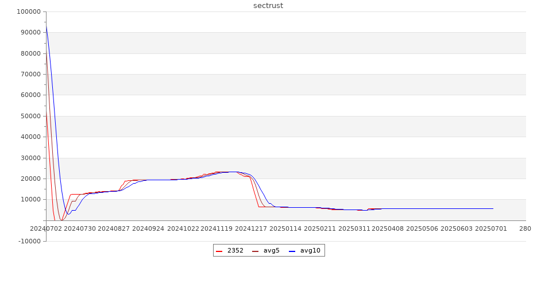Click the 20250408 date label

388,228
